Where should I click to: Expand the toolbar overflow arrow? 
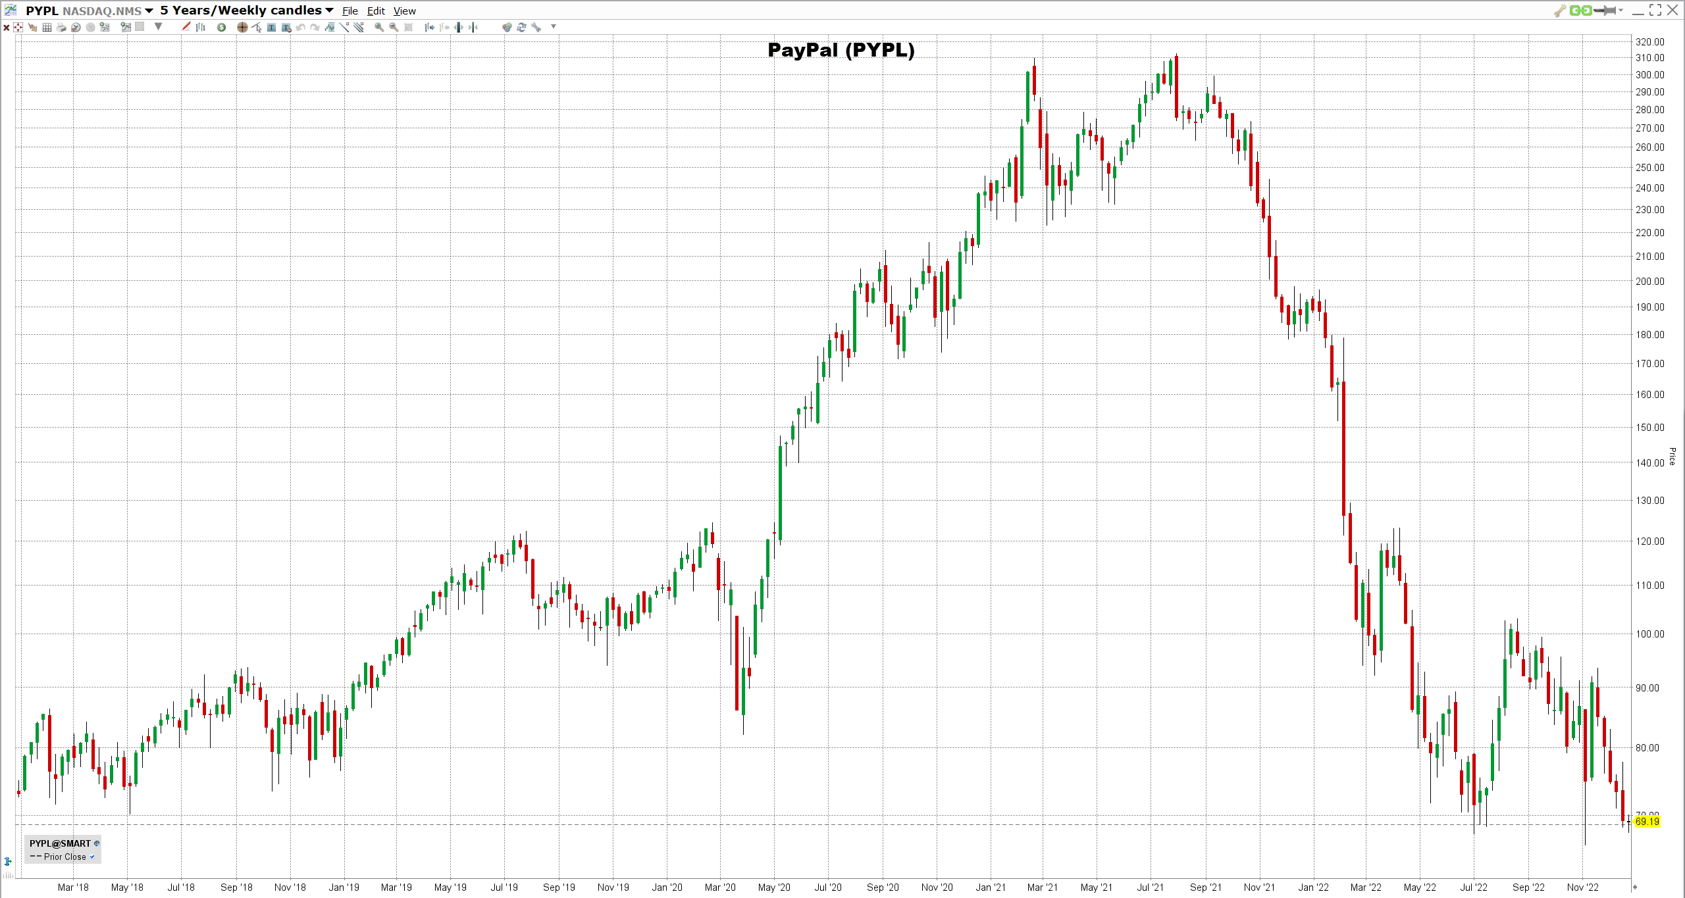pyautogui.click(x=554, y=26)
